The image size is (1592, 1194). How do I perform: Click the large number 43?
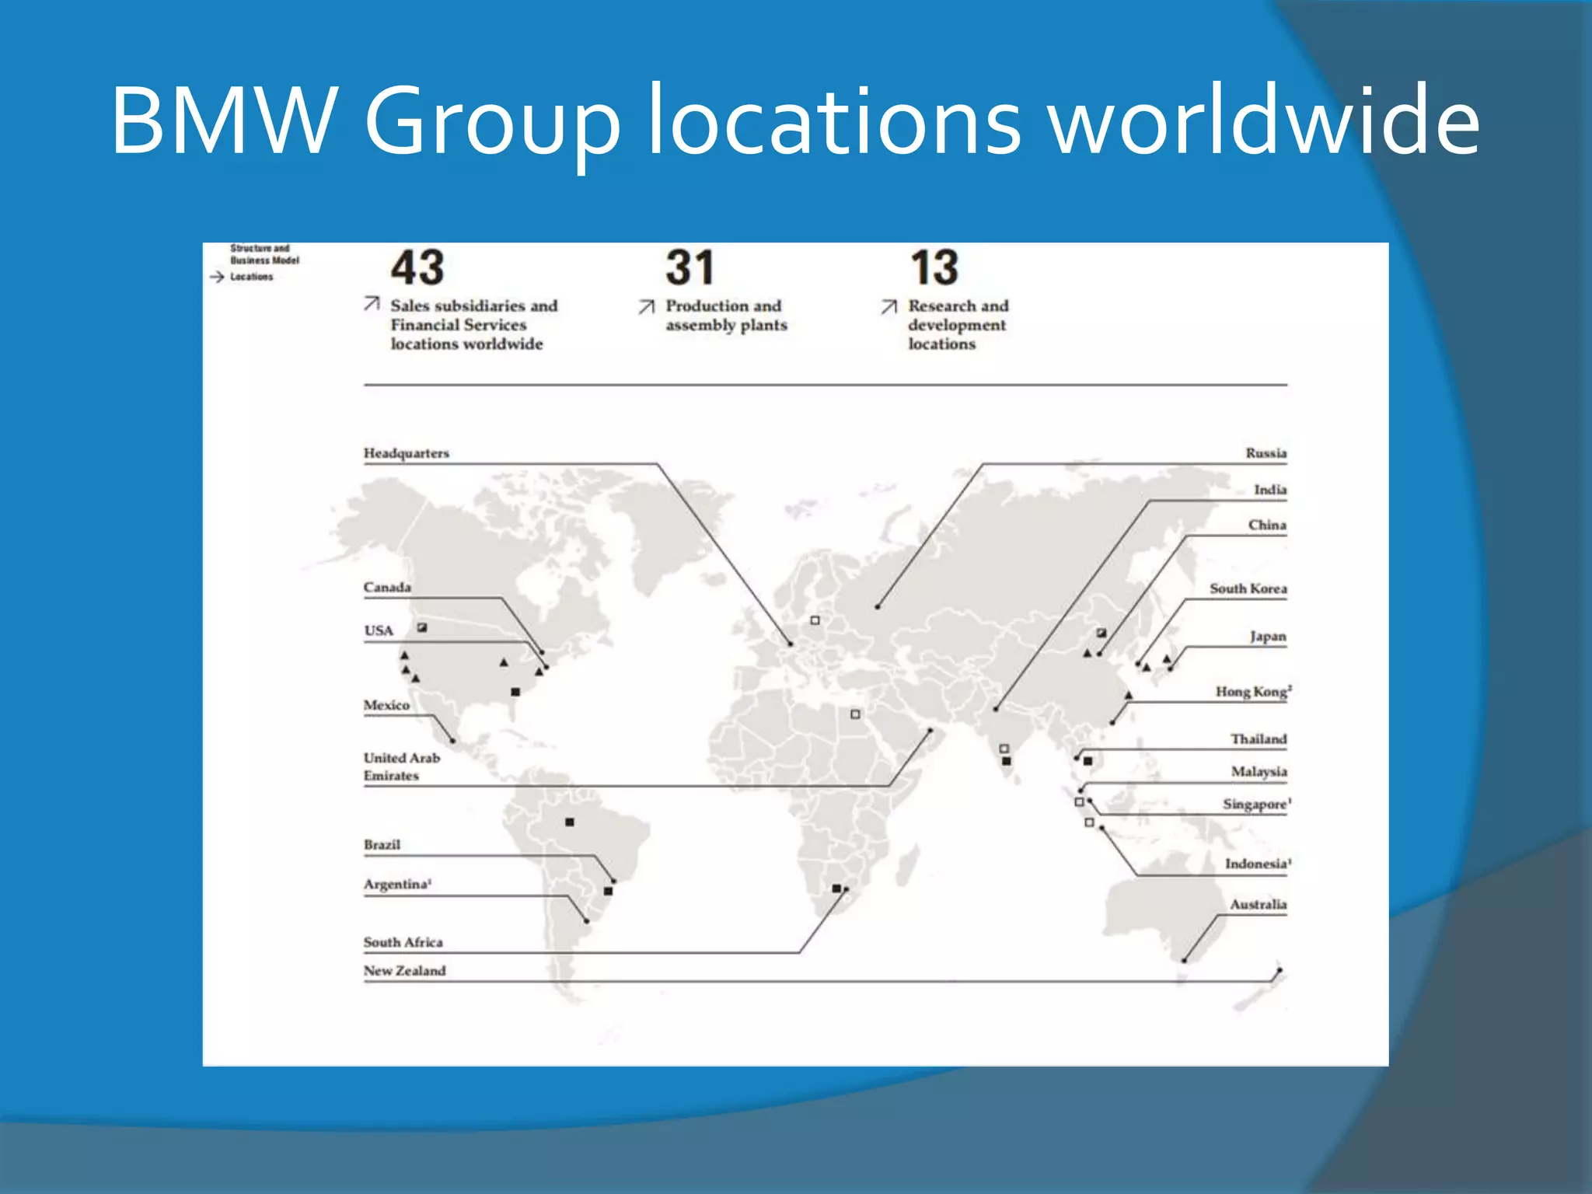click(x=417, y=268)
